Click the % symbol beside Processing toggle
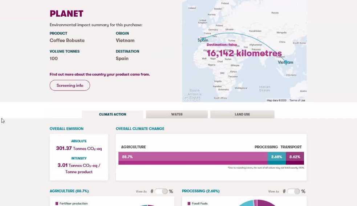357x206 pixels. pyautogui.click(x=303, y=191)
